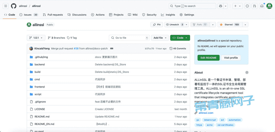The width and height of the screenshot is (275, 132).
Task: Open the frontend folder
Action: (x=40, y=87)
